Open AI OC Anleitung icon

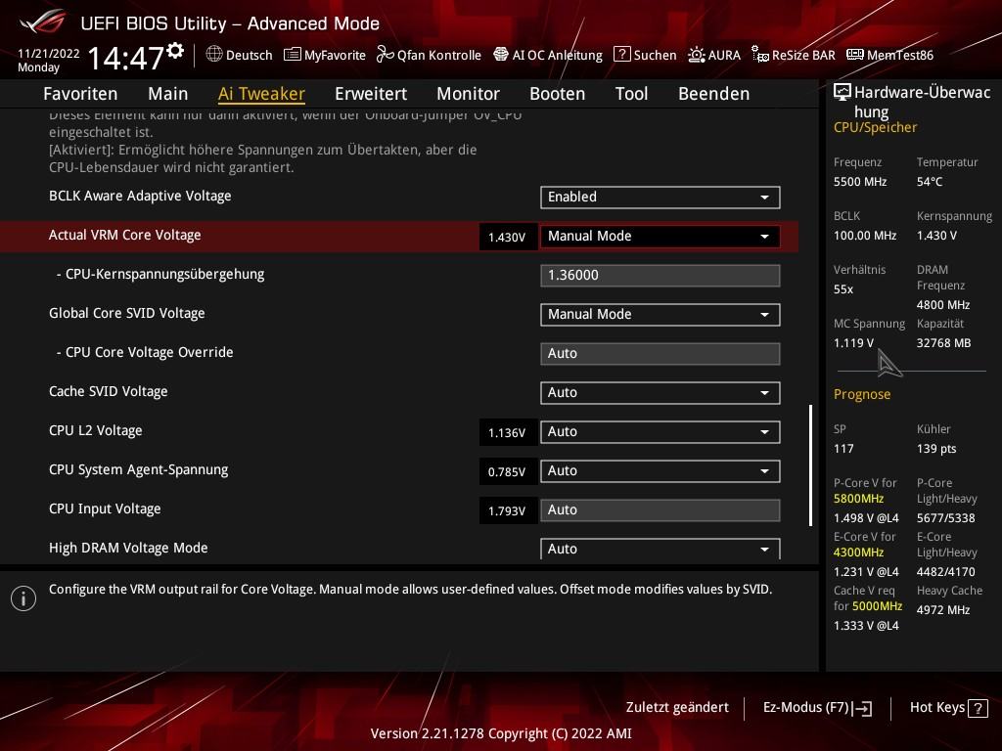point(501,55)
